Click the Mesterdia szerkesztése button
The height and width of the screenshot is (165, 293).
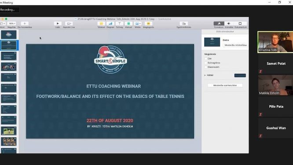click(225, 85)
